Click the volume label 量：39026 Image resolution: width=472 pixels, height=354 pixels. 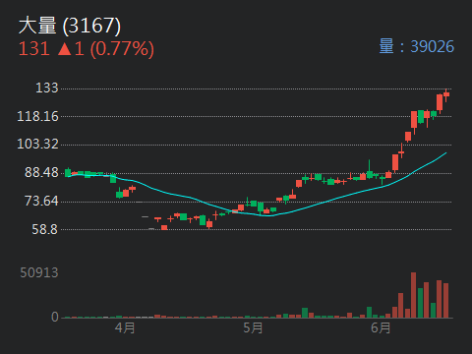[x=417, y=46]
